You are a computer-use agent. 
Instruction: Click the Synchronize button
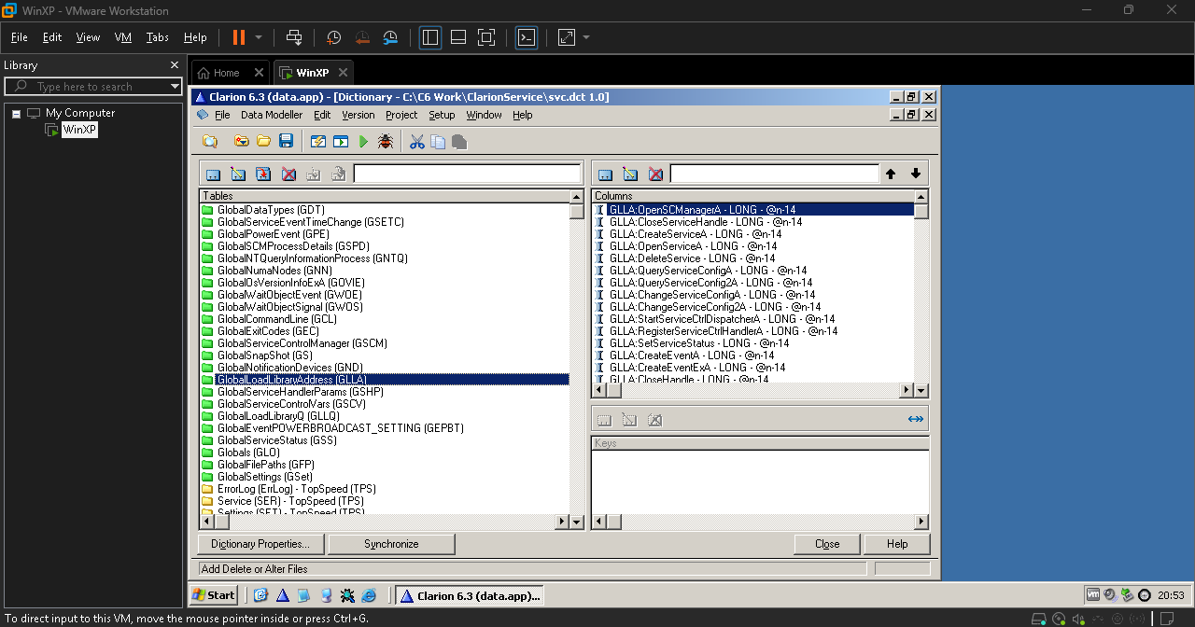(x=391, y=544)
